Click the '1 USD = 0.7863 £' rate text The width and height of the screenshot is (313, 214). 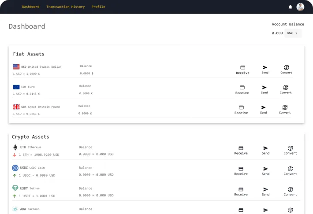(x=26, y=114)
